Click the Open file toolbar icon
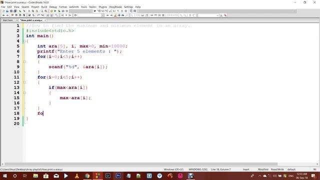 click(7, 11)
